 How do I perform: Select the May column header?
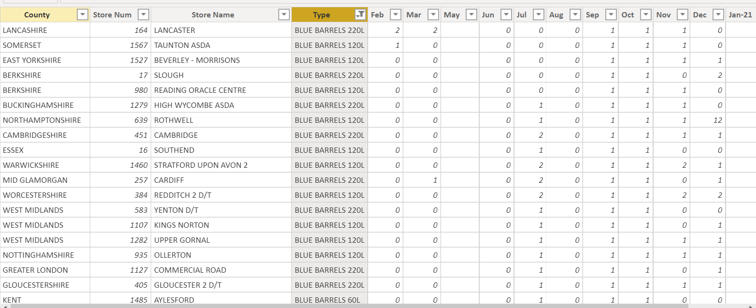[x=460, y=15]
